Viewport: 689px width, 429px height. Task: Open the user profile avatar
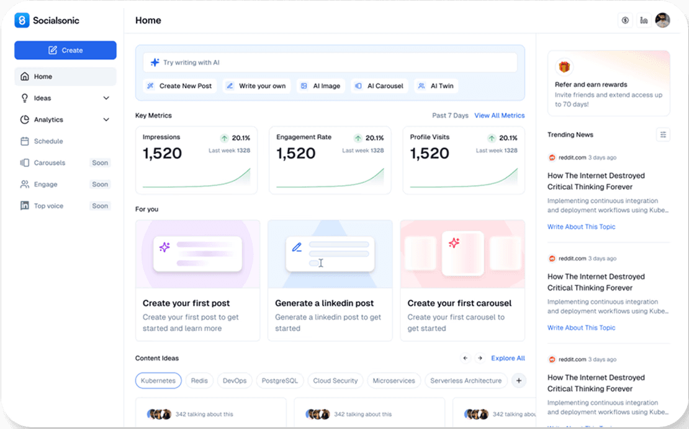point(662,20)
